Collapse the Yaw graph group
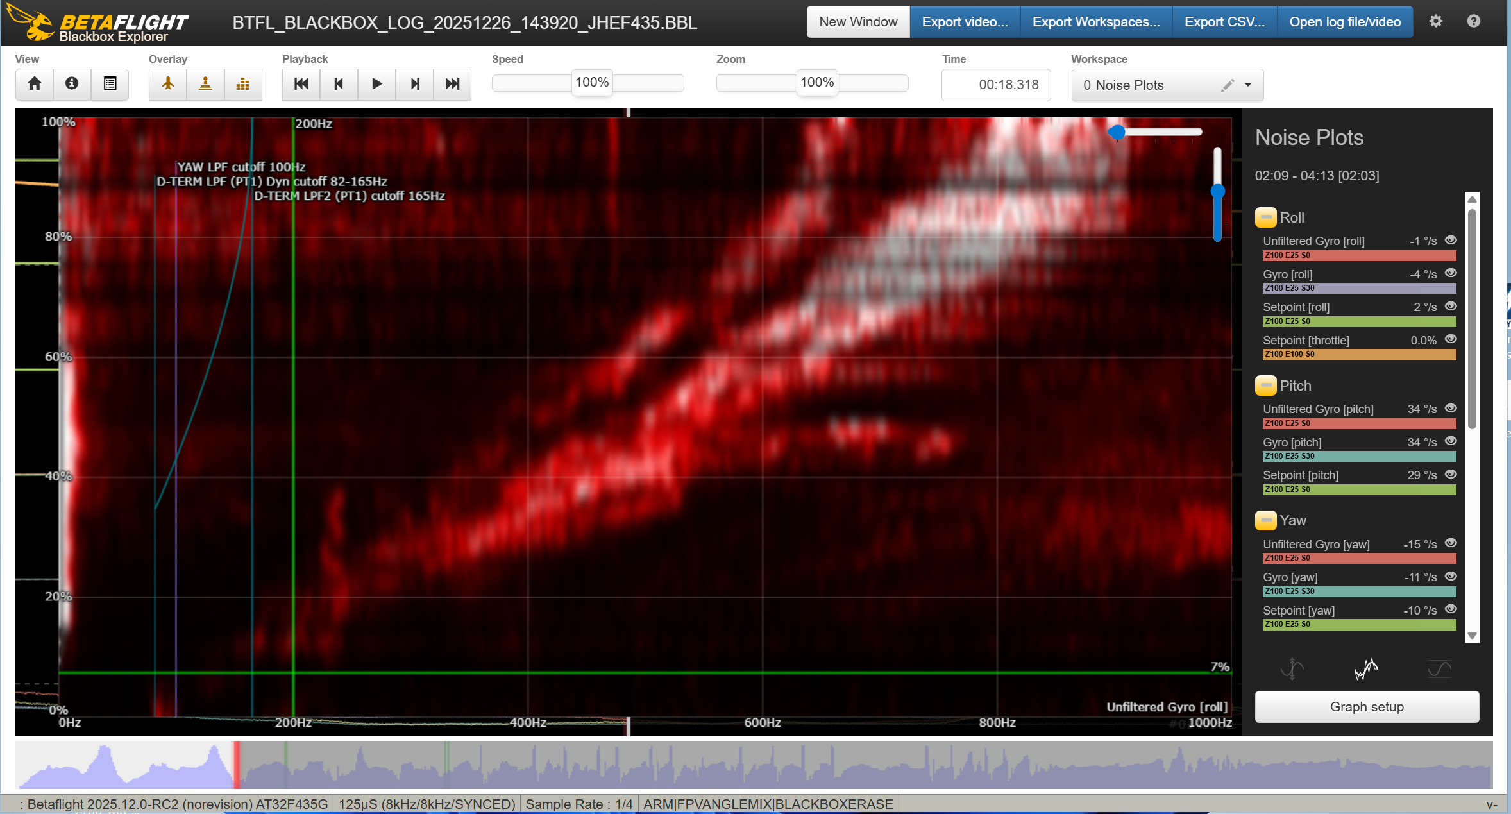 (1265, 520)
